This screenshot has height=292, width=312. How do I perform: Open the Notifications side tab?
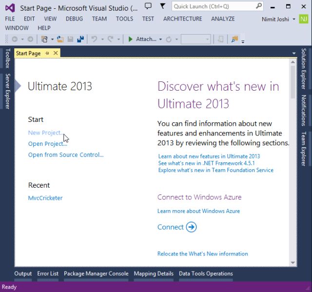[x=303, y=110]
